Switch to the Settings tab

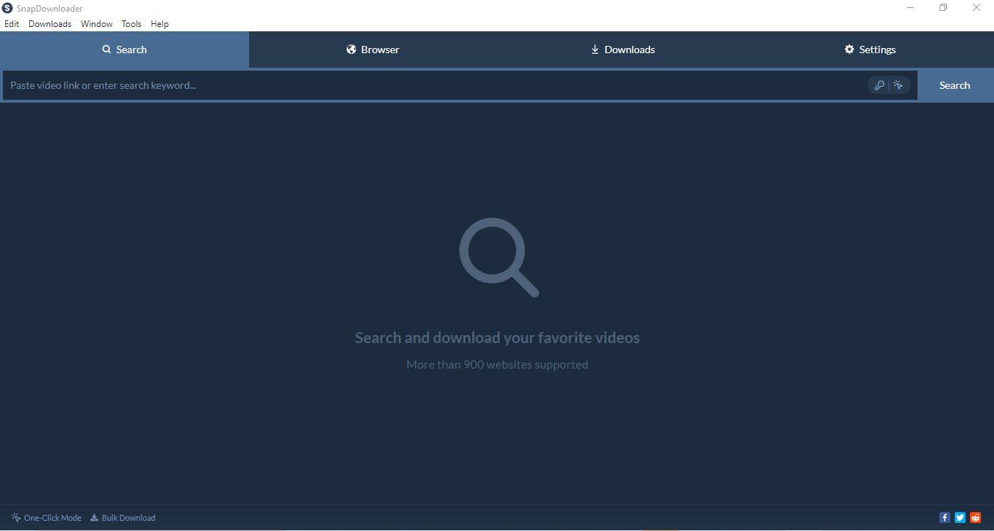(x=869, y=50)
